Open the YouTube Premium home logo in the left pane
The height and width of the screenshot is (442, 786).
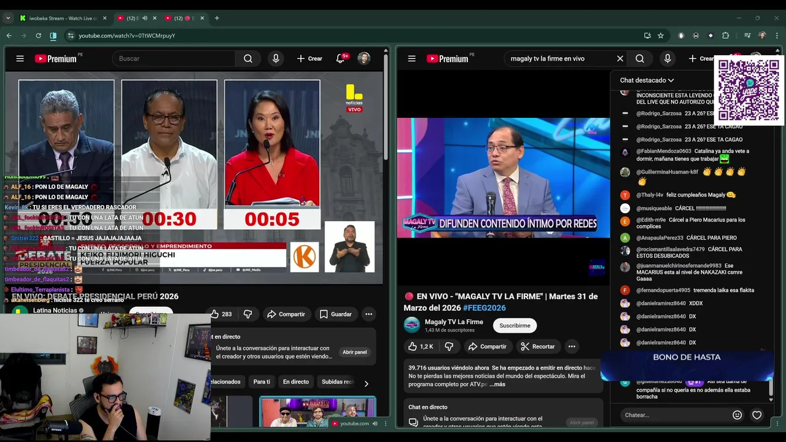(56, 58)
